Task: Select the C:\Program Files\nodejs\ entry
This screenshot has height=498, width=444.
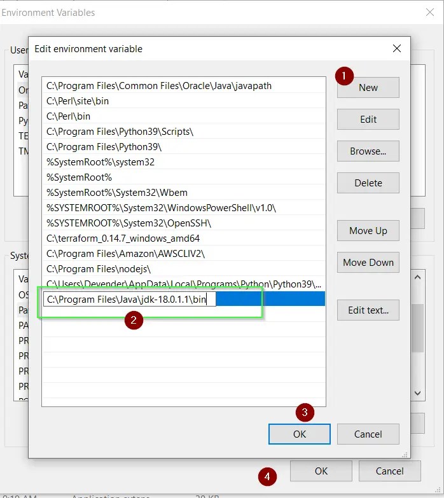Action: (x=184, y=268)
